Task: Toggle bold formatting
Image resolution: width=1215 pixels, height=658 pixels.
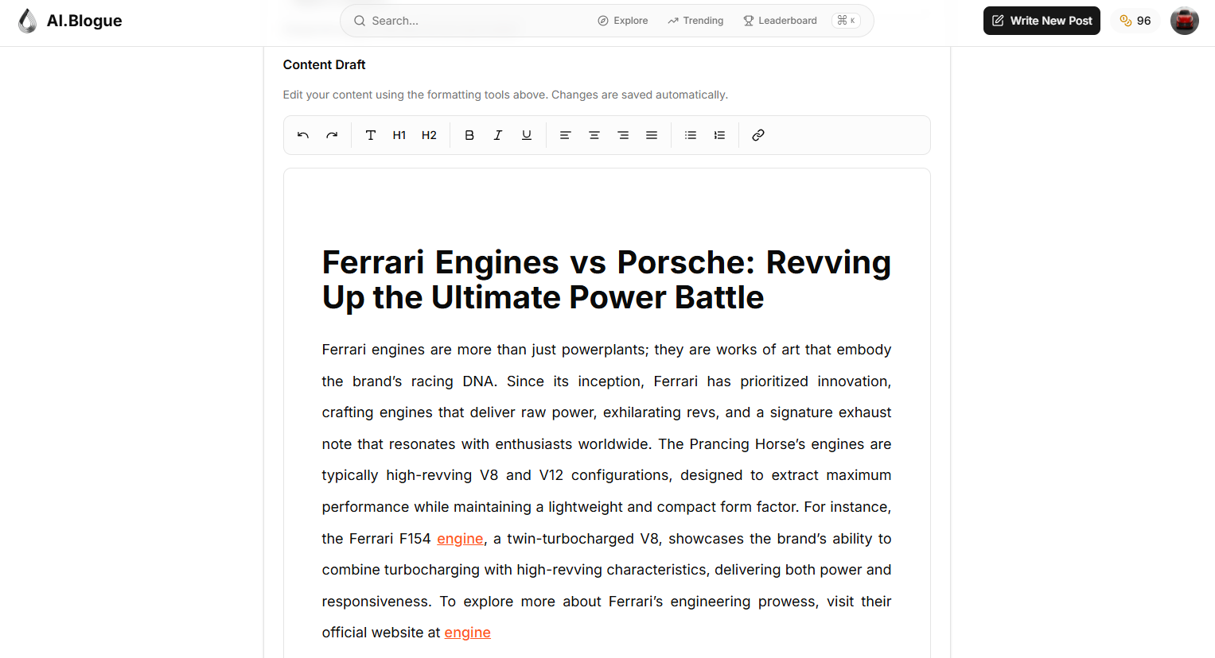Action: pyautogui.click(x=469, y=135)
